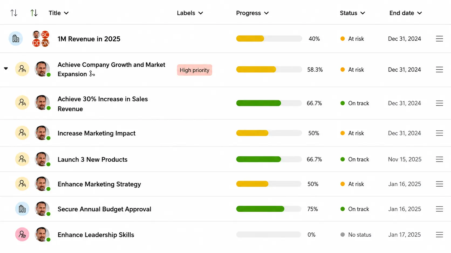Click the gray sort arrows icon in header
451x253 pixels.
14,13
